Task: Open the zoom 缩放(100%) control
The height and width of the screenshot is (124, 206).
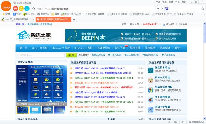Action: (x=196, y=122)
